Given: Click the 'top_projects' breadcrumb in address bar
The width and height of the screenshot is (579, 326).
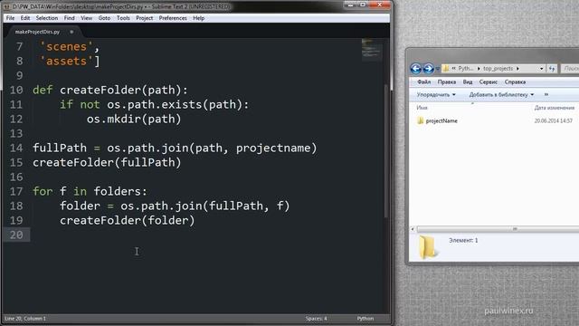Looking at the screenshot, I should [498, 69].
